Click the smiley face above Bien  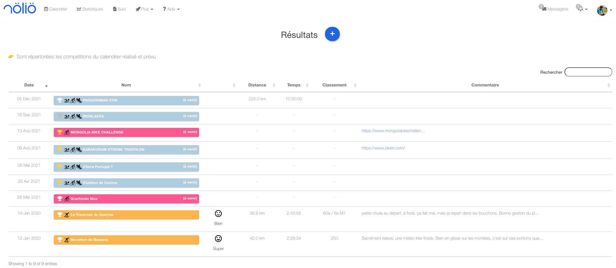pos(218,214)
